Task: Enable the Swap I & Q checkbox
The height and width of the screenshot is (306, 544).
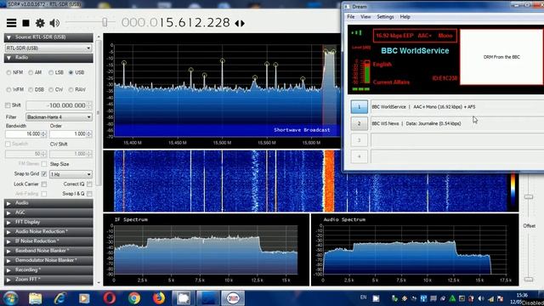Action: 89,194
